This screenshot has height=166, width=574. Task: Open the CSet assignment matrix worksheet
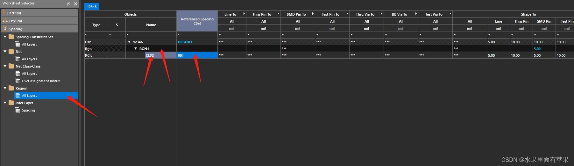coord(41,81)
